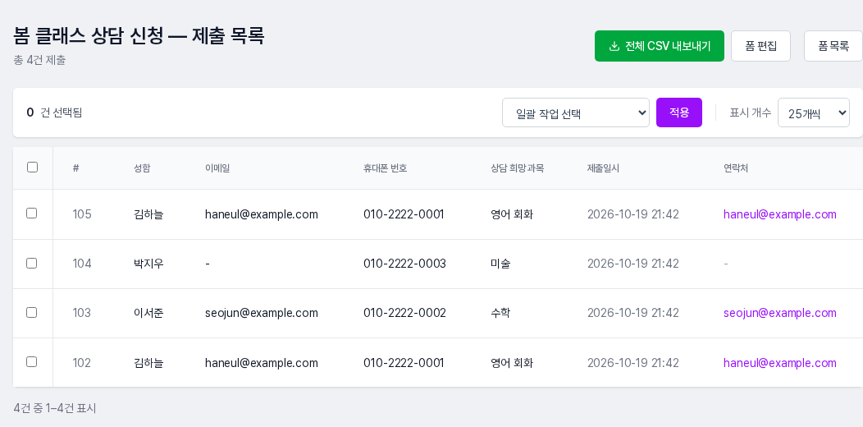
Task: Click subject 수학 in row 103
Action: pos(500,313)
